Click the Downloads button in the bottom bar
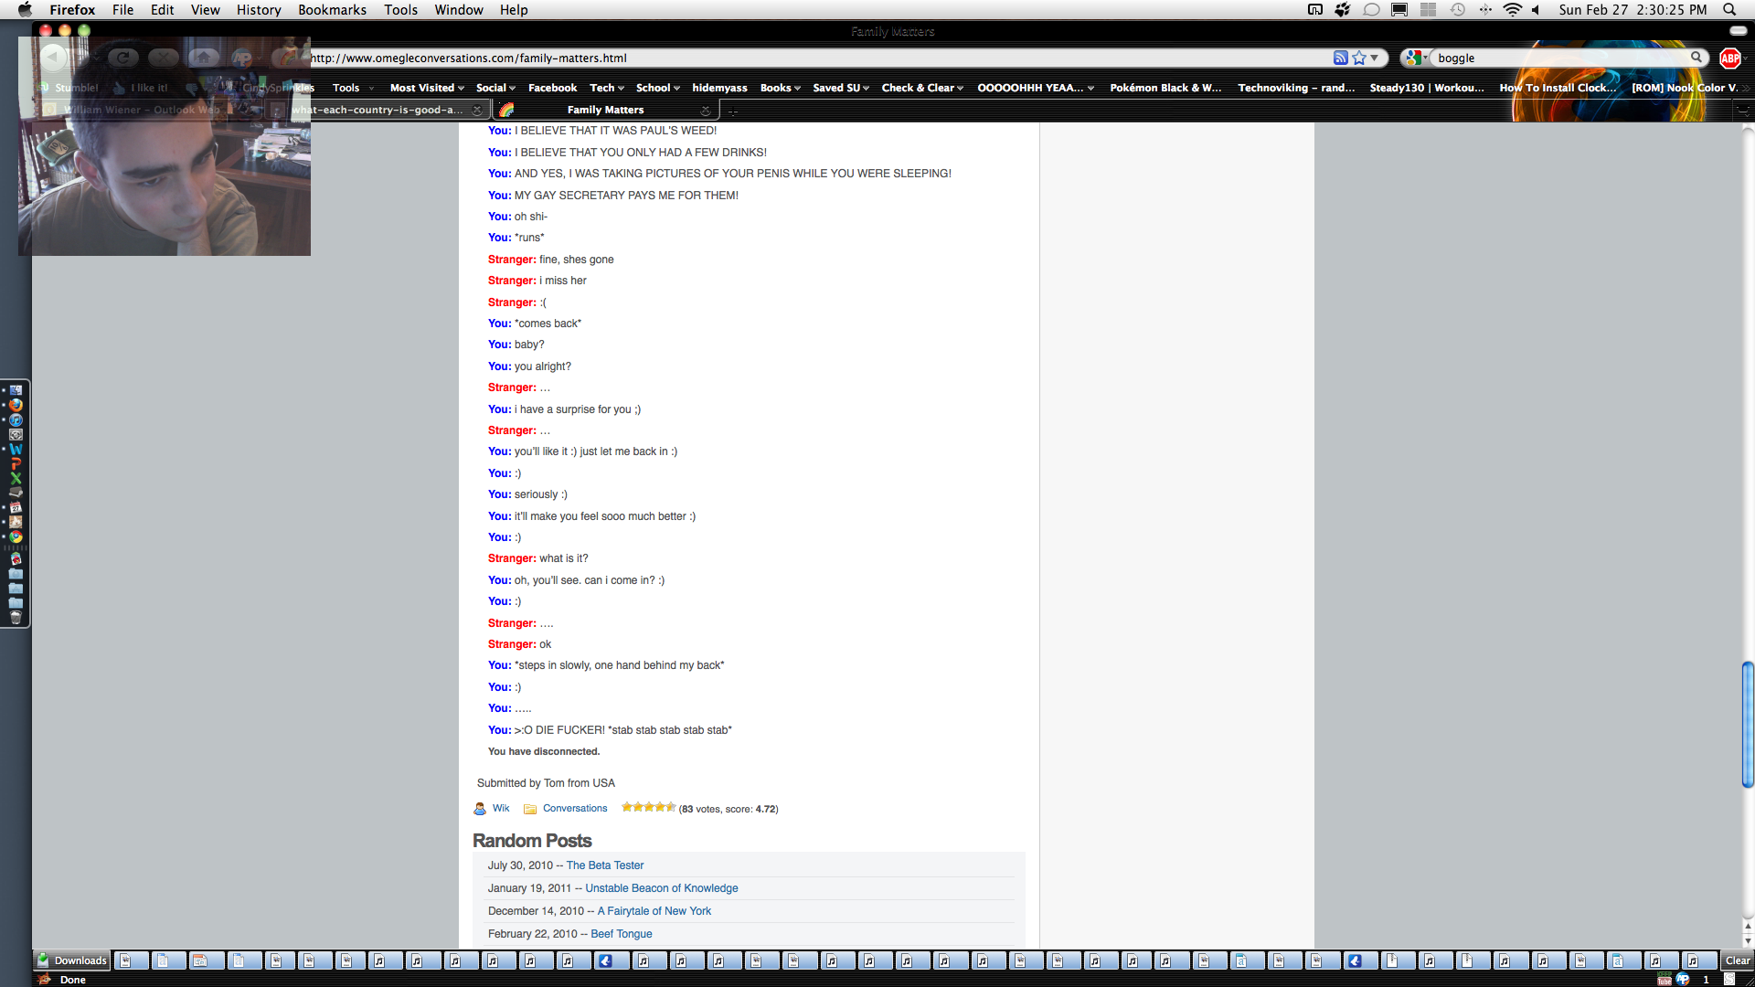Screen dimensions: 1755x987 click(72, 960)
